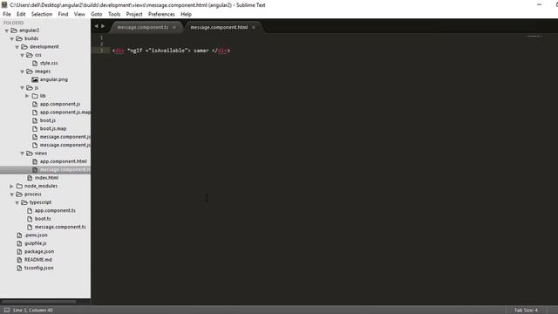Collapse the typescript folder
This screenshot has height=314, width=558.
[x=17, y=202]
